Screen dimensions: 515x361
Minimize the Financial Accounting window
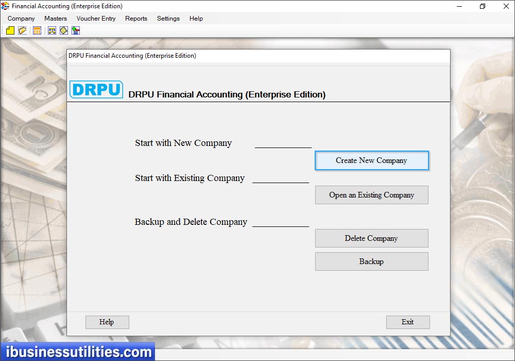459,6
